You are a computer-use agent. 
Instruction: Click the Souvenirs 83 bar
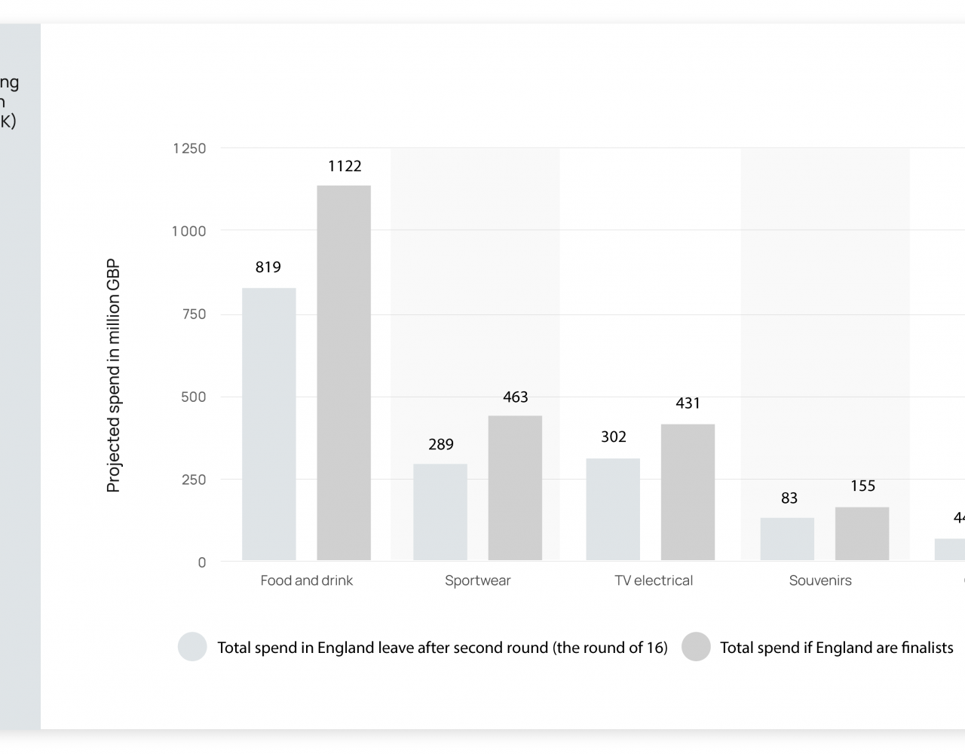787,539
